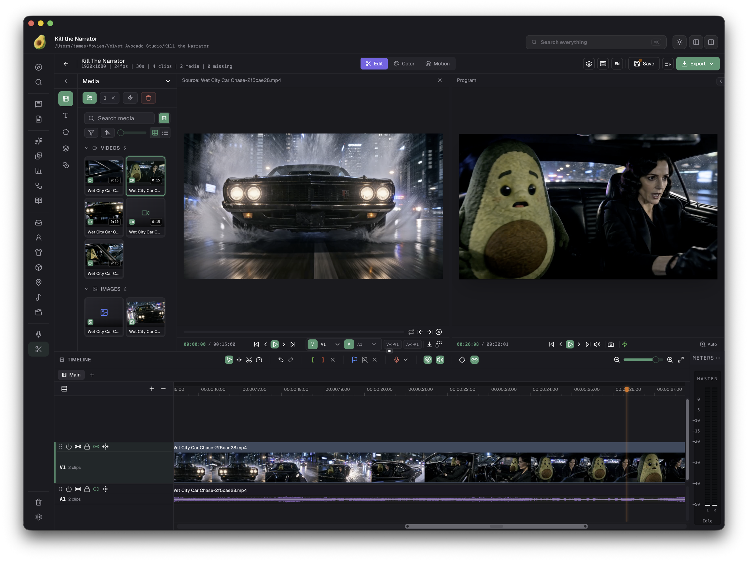
Task: Toggle the V source patch button
Action: click(x=313, y=344)
